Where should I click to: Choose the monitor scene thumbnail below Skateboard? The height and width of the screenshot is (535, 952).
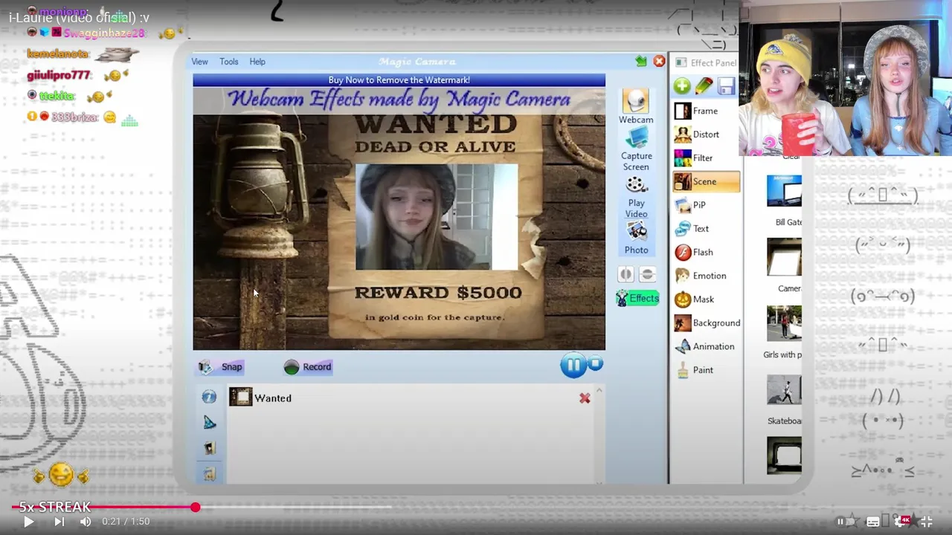pos(784,455)
